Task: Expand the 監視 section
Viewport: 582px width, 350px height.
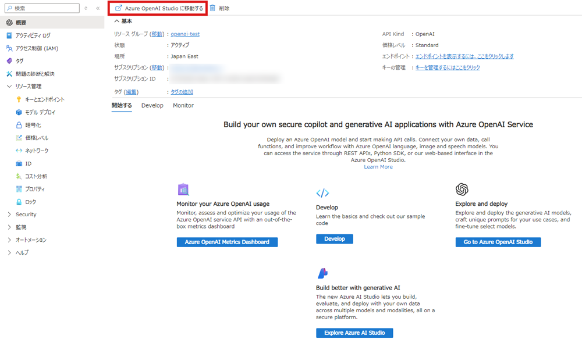Action: tap(9, 227)
